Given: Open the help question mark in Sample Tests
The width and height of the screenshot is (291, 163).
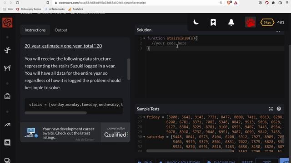Looking at the screenshot, I should pyautogui.click(x=279, y=109).
